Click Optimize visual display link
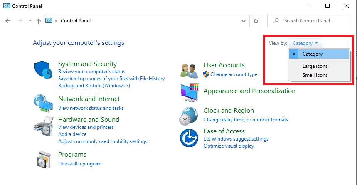 tap(229, 146)
